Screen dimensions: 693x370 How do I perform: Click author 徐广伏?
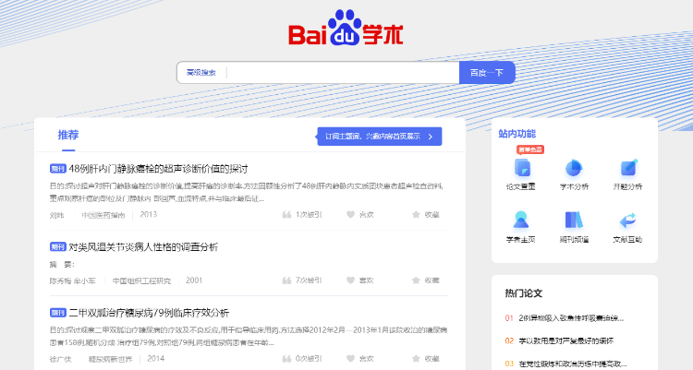61,359
